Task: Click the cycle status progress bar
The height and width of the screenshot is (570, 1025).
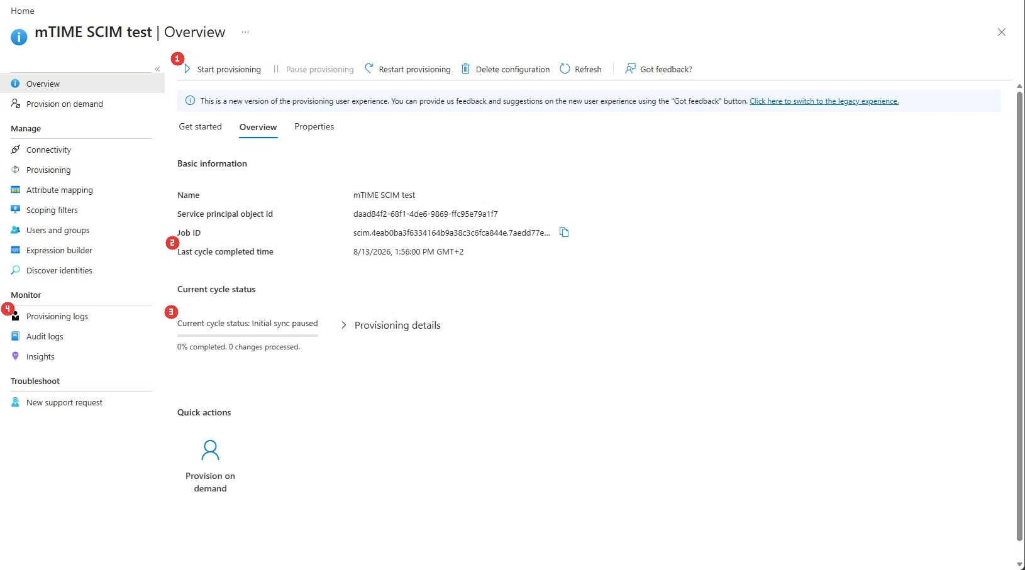Action: (x=248, y=336)
